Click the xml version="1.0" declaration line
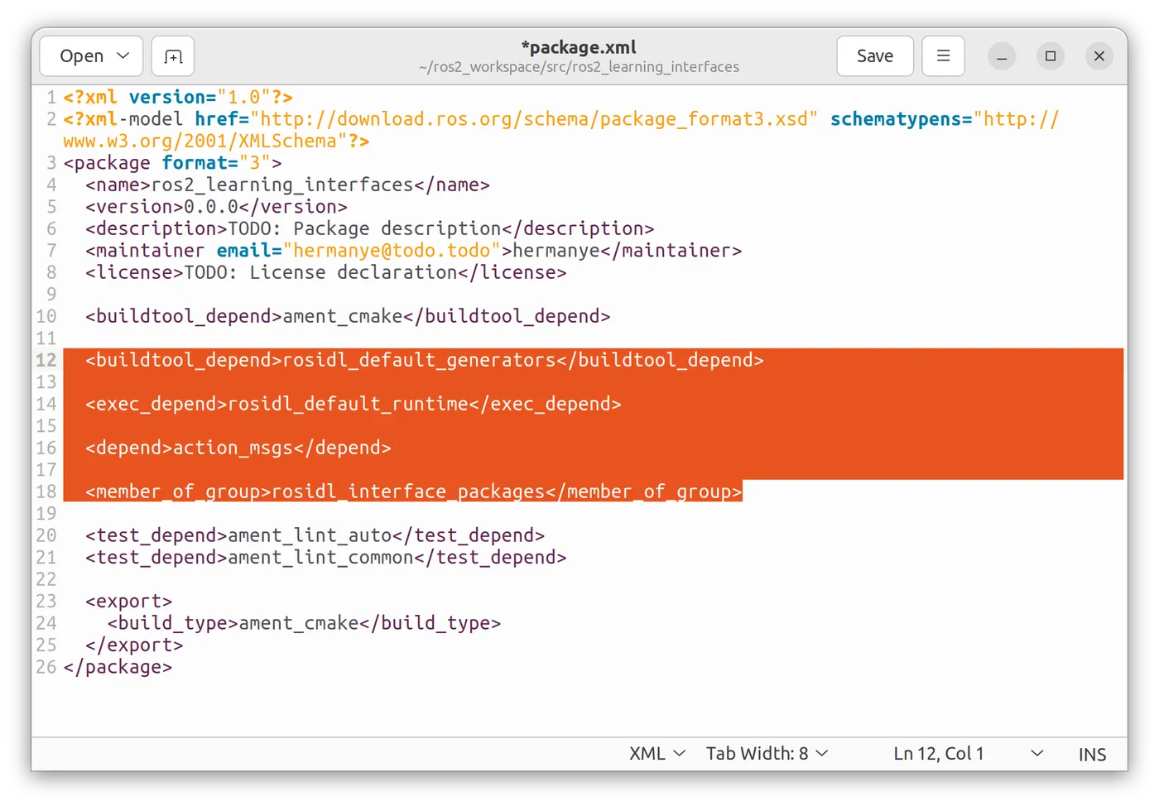The width and height of the screenshot is (1159, 806). tap(178, 98)
